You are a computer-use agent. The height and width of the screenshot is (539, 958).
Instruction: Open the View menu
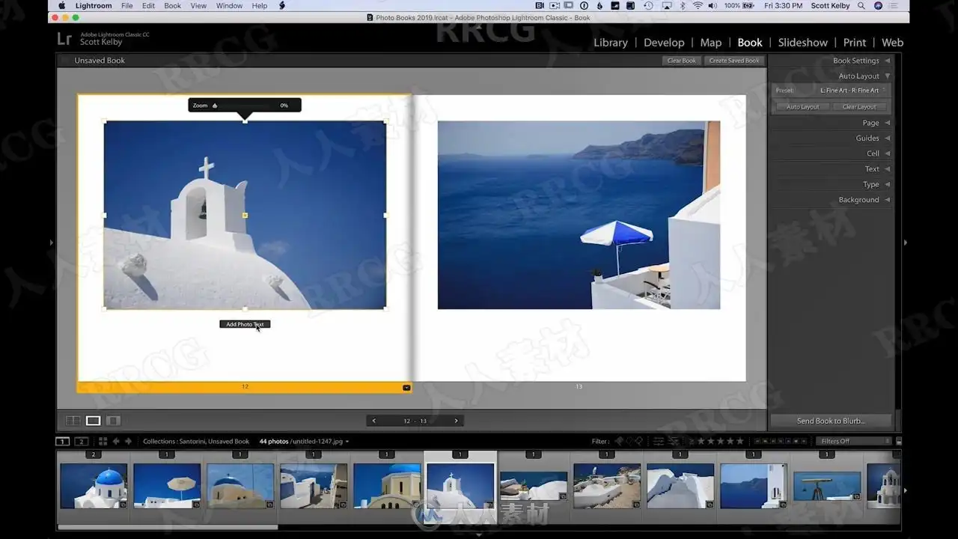coord(198,6)
